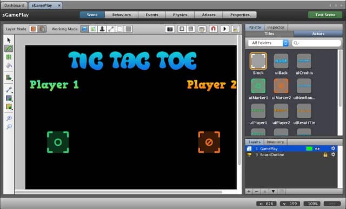Viewport: 346px width, 209px height.
Task: Click the GamePlay layer green color swatch
Action: [x=309, y=149]
